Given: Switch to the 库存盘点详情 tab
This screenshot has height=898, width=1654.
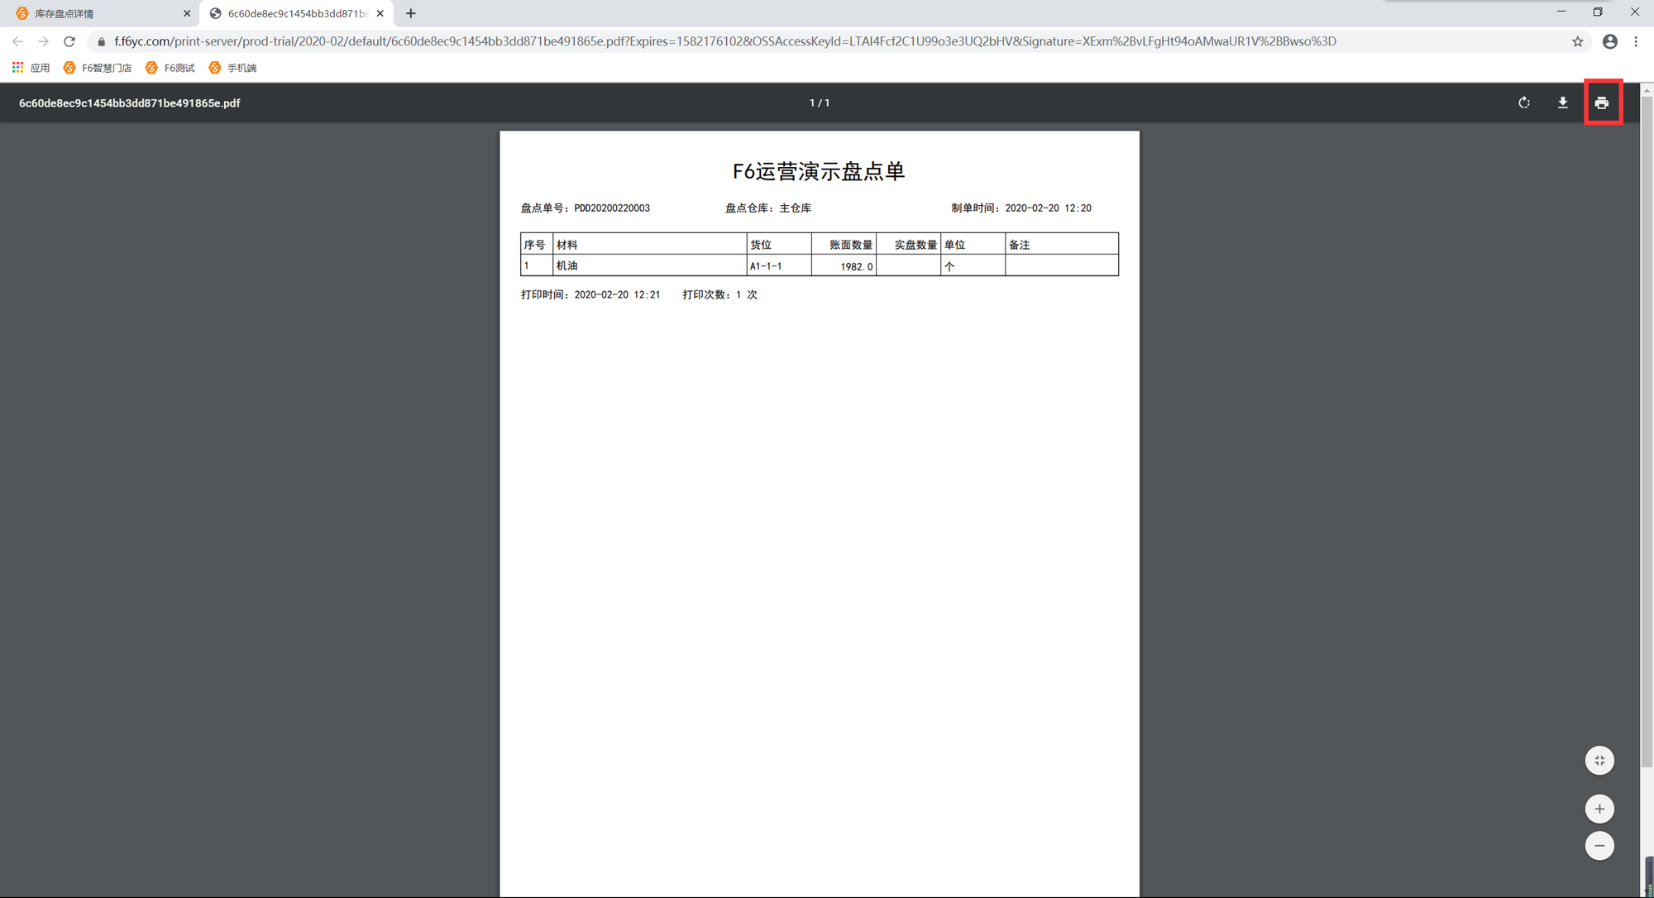Looking at the screenshot, I should 101,13.
